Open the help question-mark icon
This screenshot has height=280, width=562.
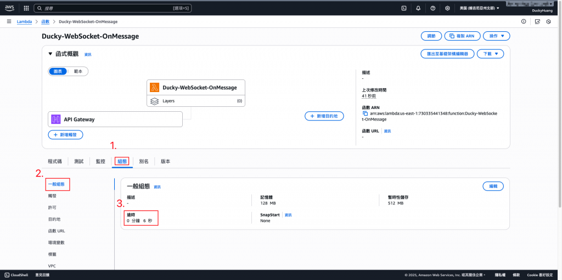coord(432,8)
